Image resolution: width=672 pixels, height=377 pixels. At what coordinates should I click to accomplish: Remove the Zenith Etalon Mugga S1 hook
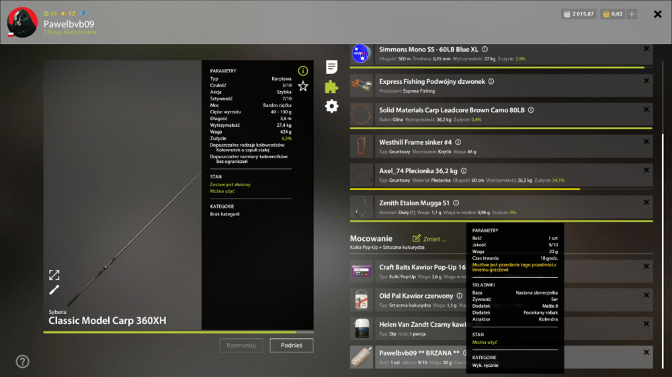[x=646, y=202]
